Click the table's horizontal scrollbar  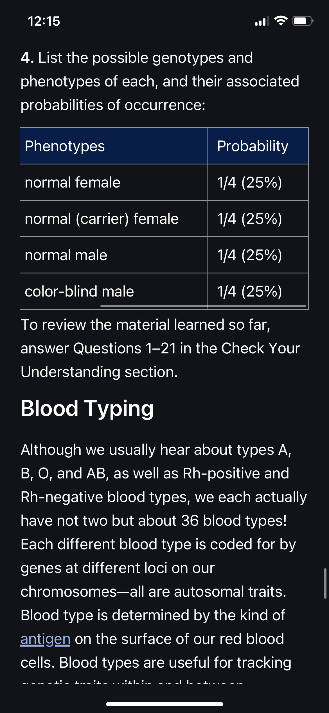tap(203, 306)
